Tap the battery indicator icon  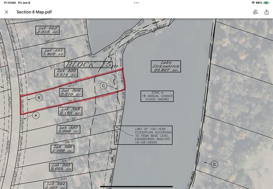click(266, 3)
